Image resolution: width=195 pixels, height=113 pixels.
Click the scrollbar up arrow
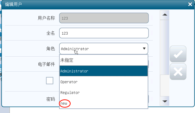[x=165, y=15]
